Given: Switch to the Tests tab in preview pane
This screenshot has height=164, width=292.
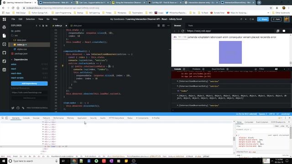Looking at the screenshot, I should [190, 26].
